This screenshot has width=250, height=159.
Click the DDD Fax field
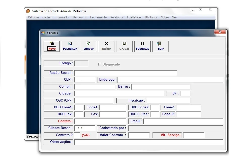79,114
